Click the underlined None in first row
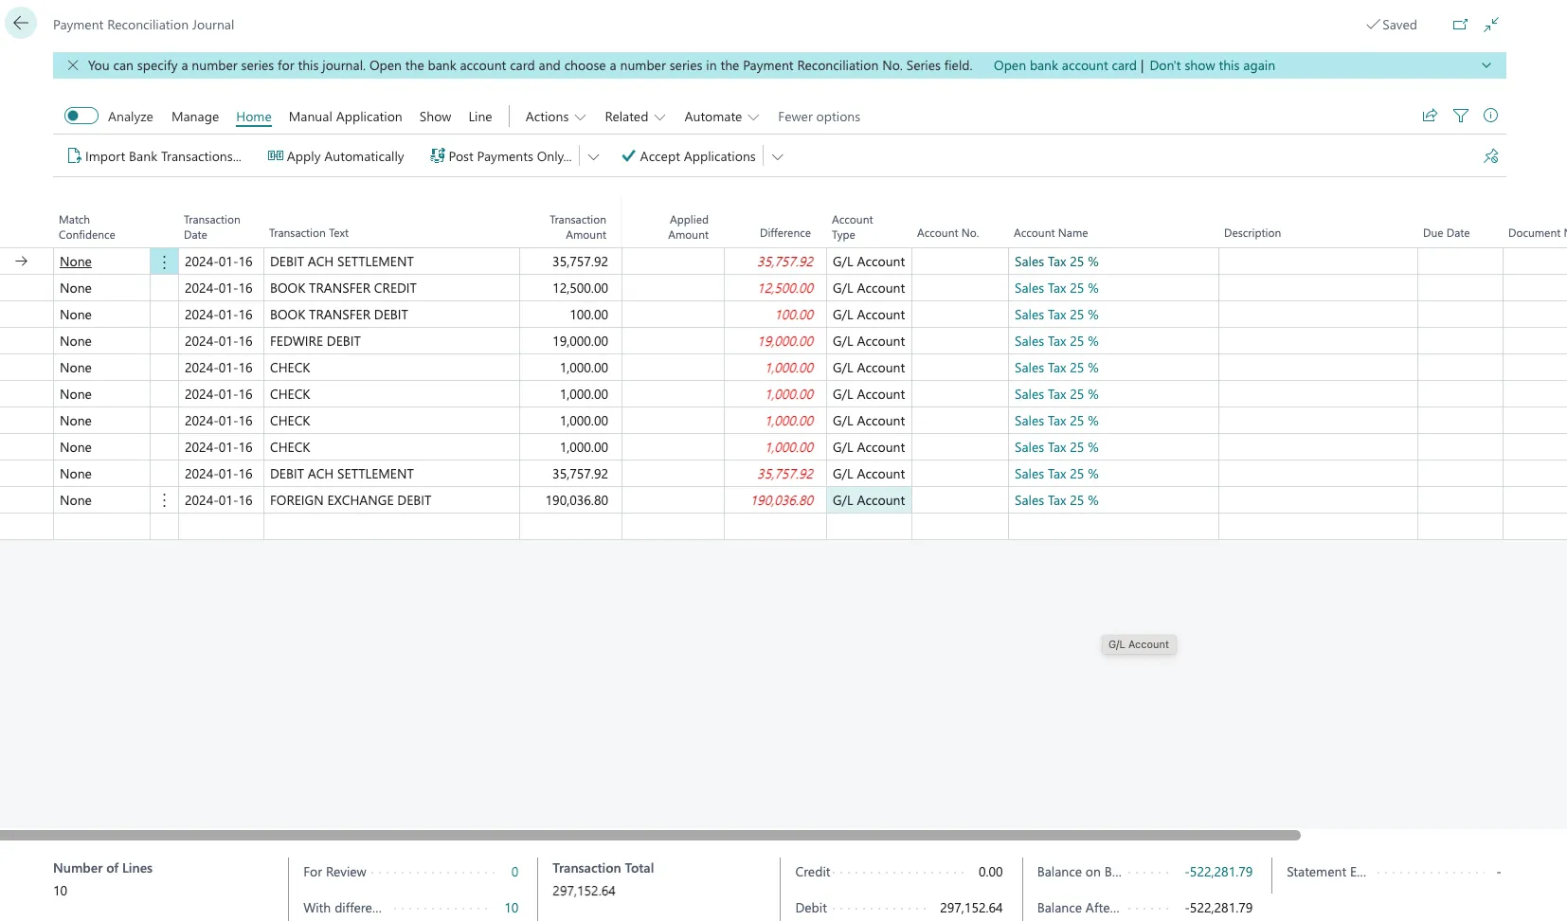 pyautogui.click(x=76, y=262)
